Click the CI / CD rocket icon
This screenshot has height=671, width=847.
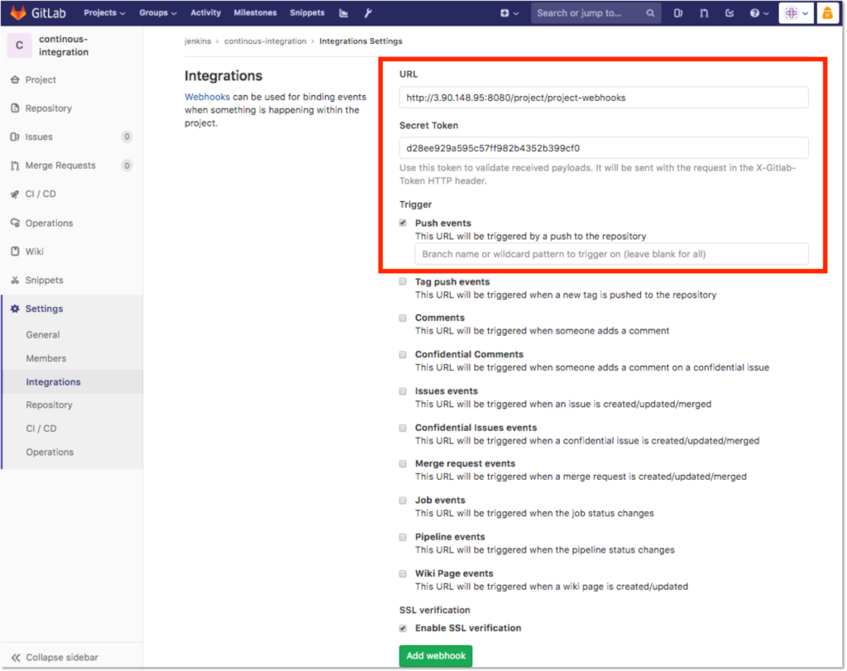coord(15,194)
